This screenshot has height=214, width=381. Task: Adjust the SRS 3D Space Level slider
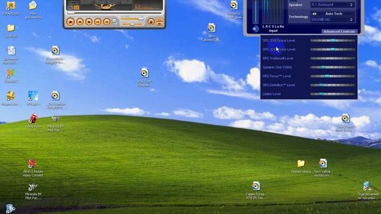[x=333, y=40]
